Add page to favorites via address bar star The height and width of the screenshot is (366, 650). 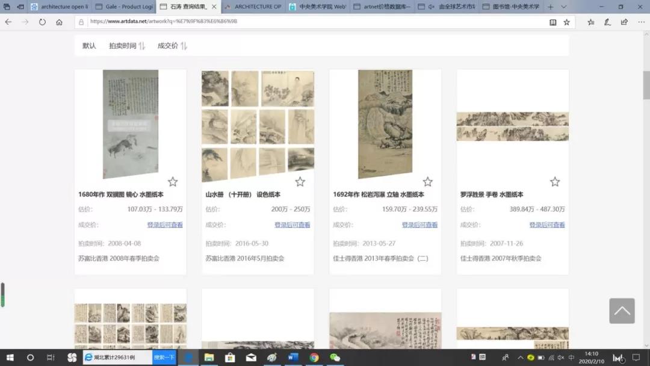pyautogui.click(x=566, y=22)
